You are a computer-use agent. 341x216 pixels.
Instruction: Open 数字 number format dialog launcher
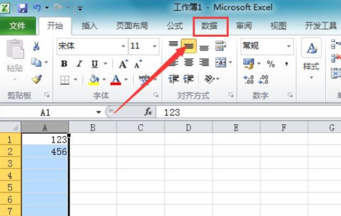[x=290, y=95]
